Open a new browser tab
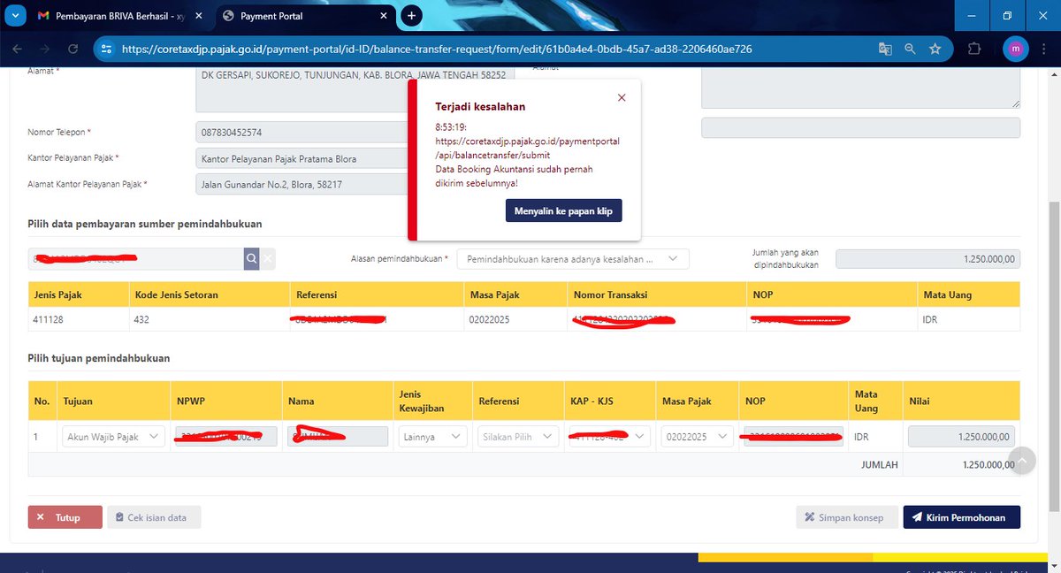Viewport: 1061px width, 573px height. pyautogui.click(x=411, y=16)
